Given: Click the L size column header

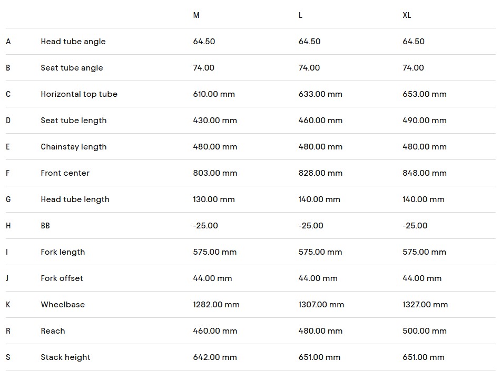Looking at the screenshot, I should click(x=300, y=15).
